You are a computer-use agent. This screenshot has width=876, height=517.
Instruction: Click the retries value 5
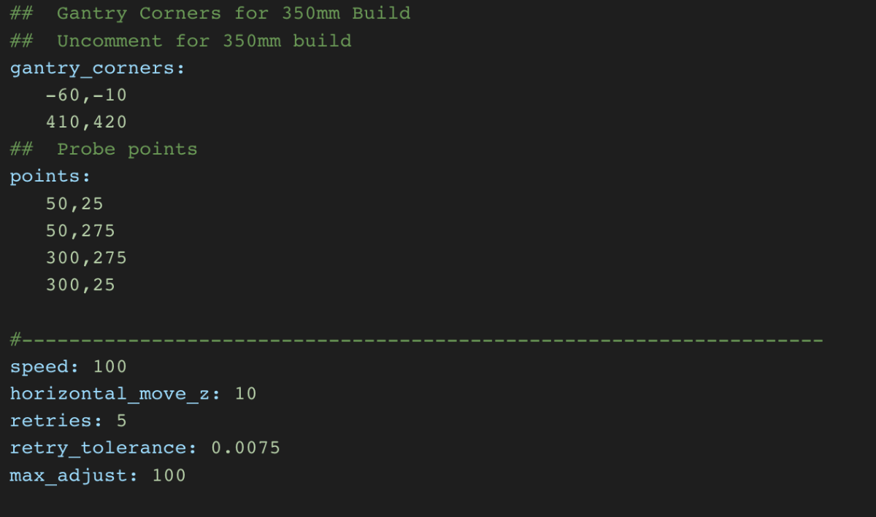(x=122, y=421)
